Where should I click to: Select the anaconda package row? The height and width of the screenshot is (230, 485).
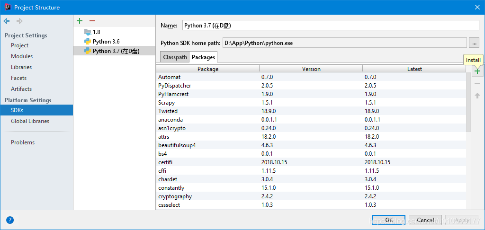pyautogui.click(x=311, y=120)
